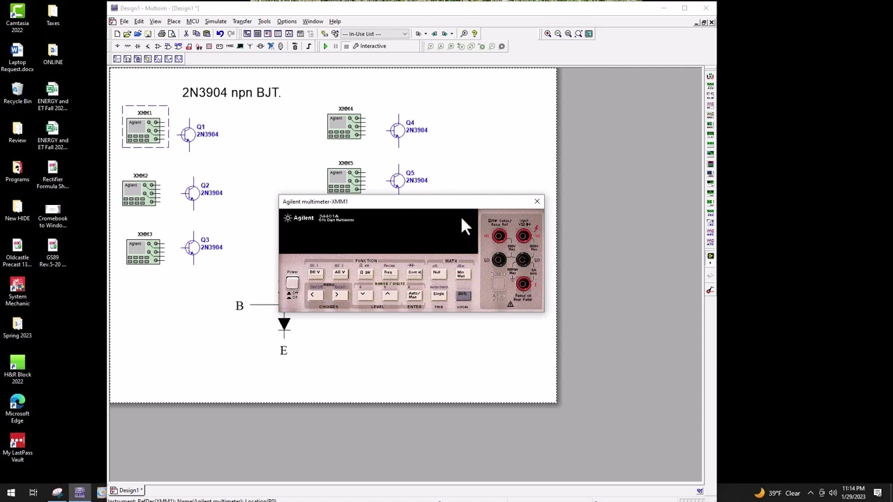Click the Open file folder icon

[x=127, y=33]
